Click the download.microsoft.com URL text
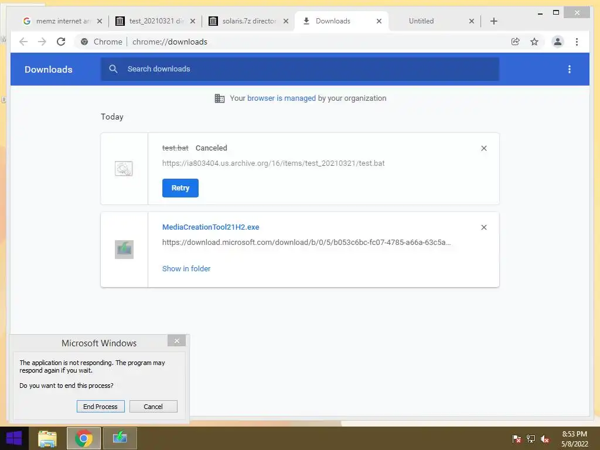The image size is (600, 450). coord(306,242)
